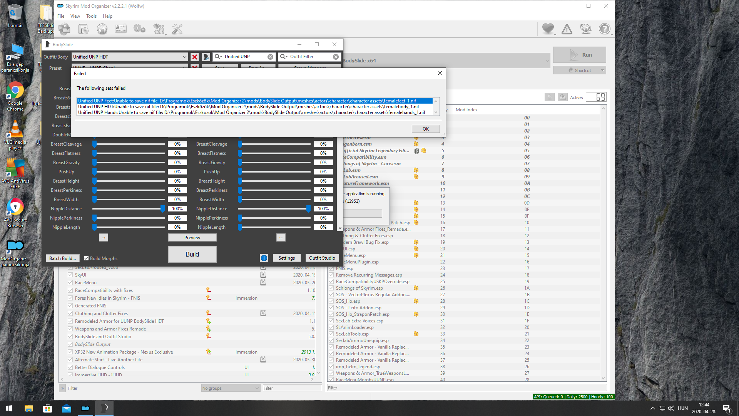Screen dimensions: 739x416
Task: Select the Google Chrome desktop icon
Action: 15,97
